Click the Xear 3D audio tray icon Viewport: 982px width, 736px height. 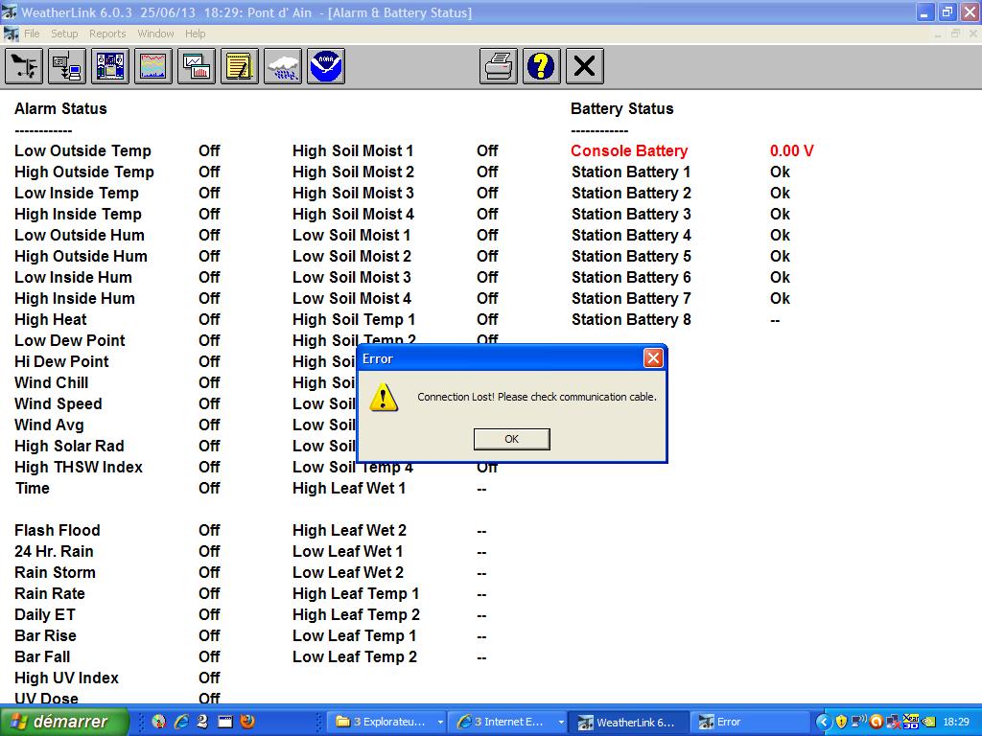911,722
